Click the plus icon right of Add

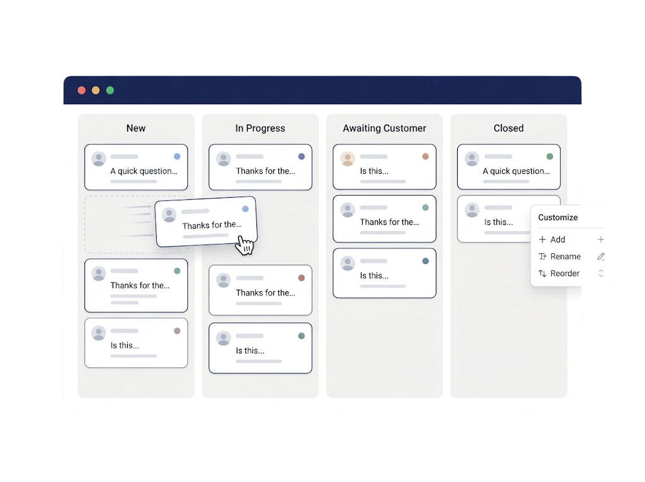[600, 239]
